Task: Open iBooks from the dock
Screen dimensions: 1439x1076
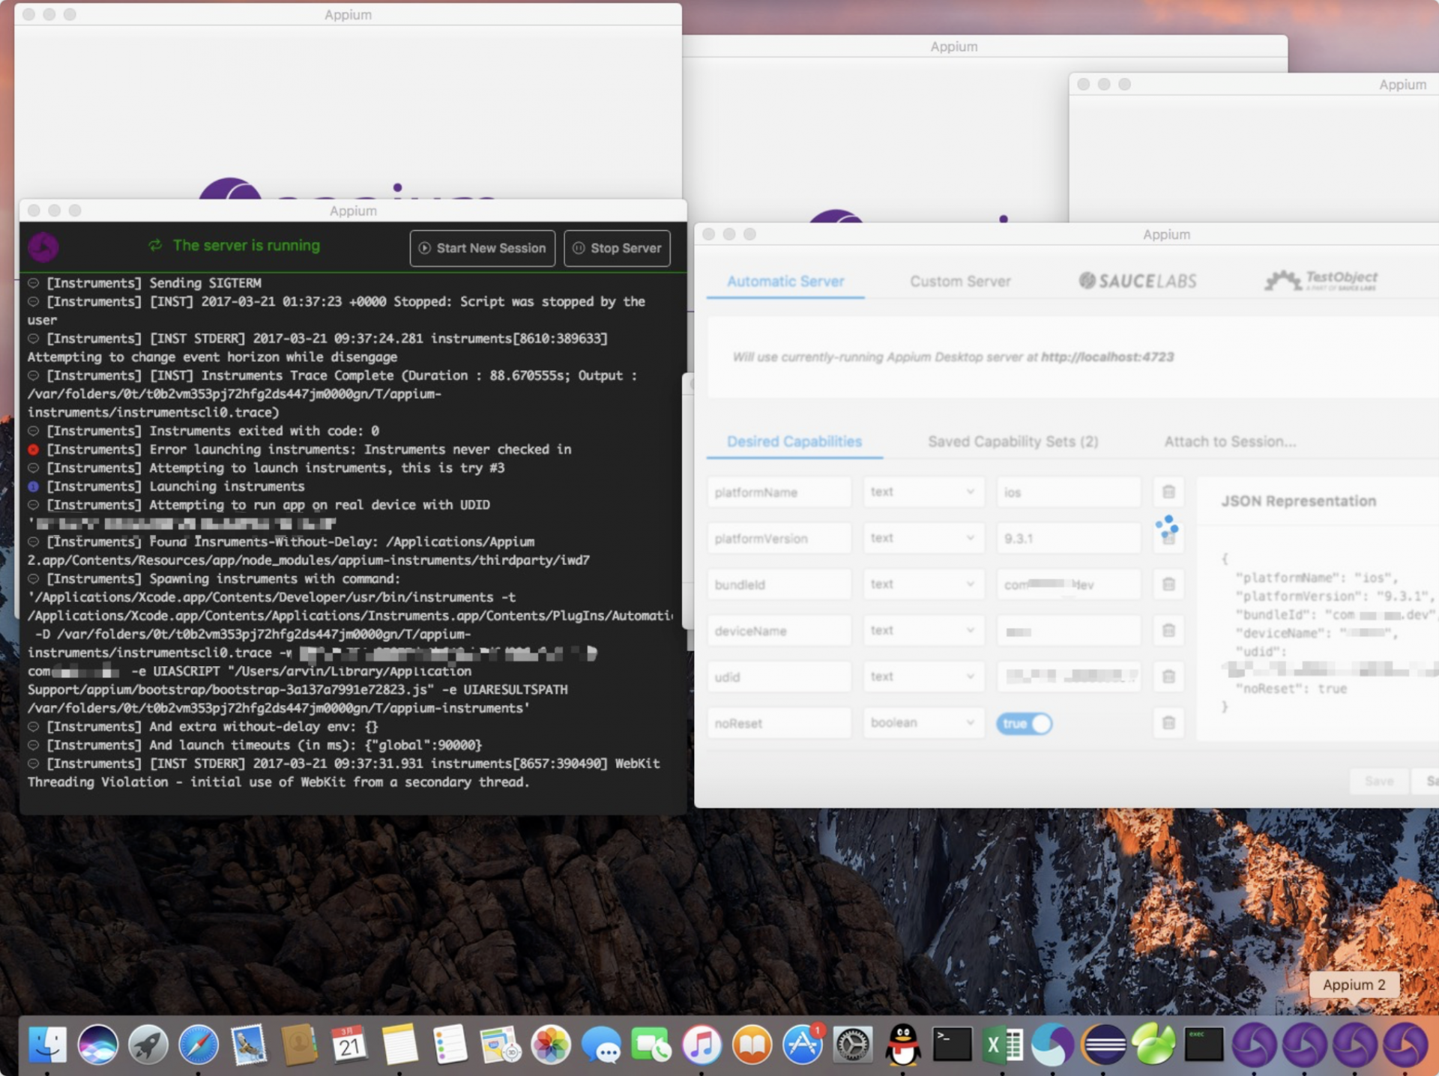Action: tap(752, 1044)
